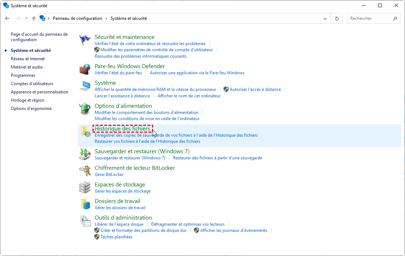405x256 pixels.
Task: Expand the address bar history dropdown
Action: pos(325,18)
